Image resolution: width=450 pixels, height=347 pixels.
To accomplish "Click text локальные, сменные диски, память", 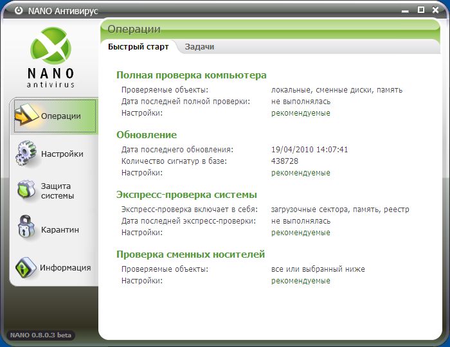I will click(x=337, y=90).
